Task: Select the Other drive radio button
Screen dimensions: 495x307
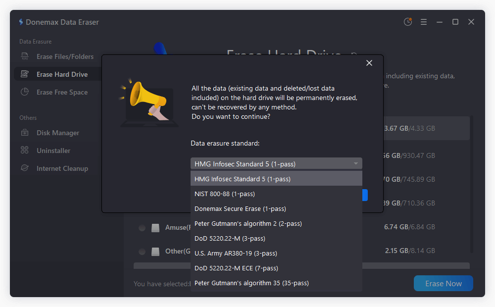Action: 142,252
